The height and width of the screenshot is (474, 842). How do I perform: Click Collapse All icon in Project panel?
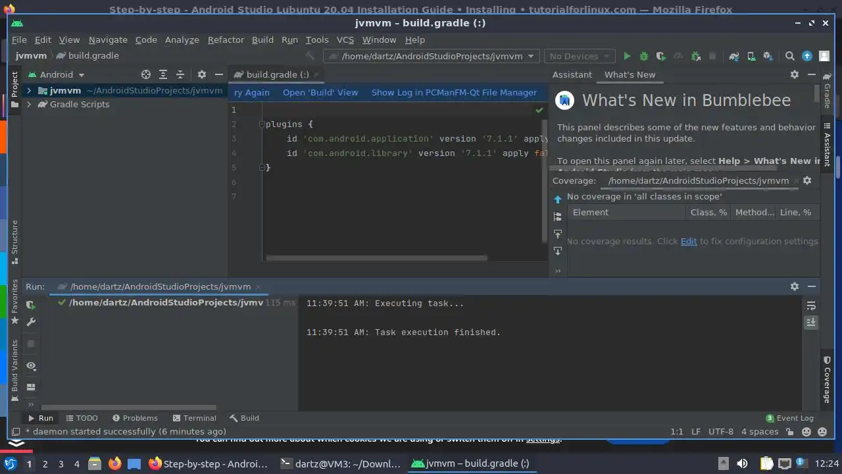pos(180,75)
